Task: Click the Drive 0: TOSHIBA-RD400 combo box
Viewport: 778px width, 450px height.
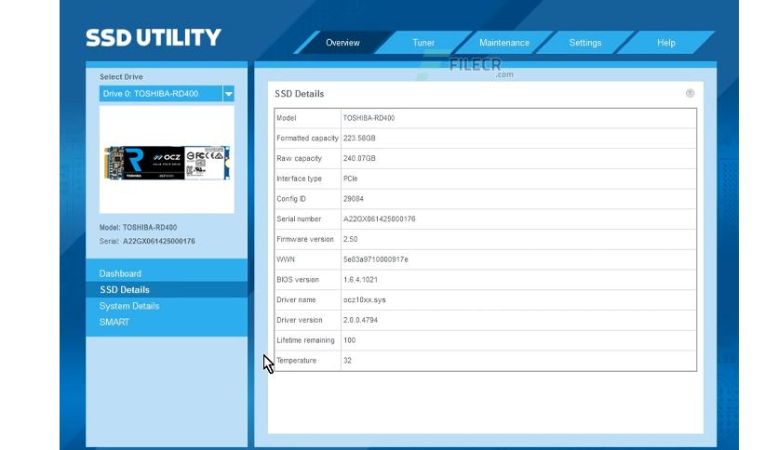Action: (167, 94)
